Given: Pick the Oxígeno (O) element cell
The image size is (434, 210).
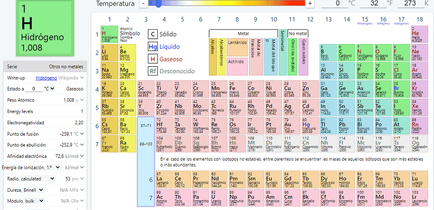Looking at the screenshot, I should [383, 53].
